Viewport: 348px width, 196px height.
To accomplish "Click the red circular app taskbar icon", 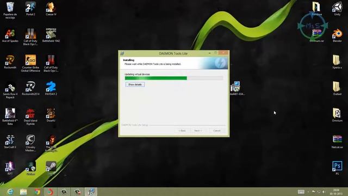I will [x=51, y=192].
